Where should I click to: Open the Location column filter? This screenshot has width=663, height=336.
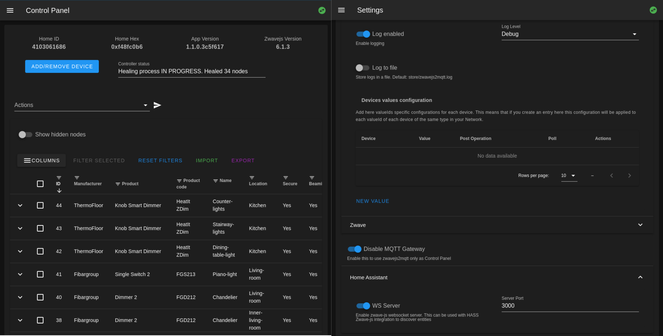(x=252, y=177)
